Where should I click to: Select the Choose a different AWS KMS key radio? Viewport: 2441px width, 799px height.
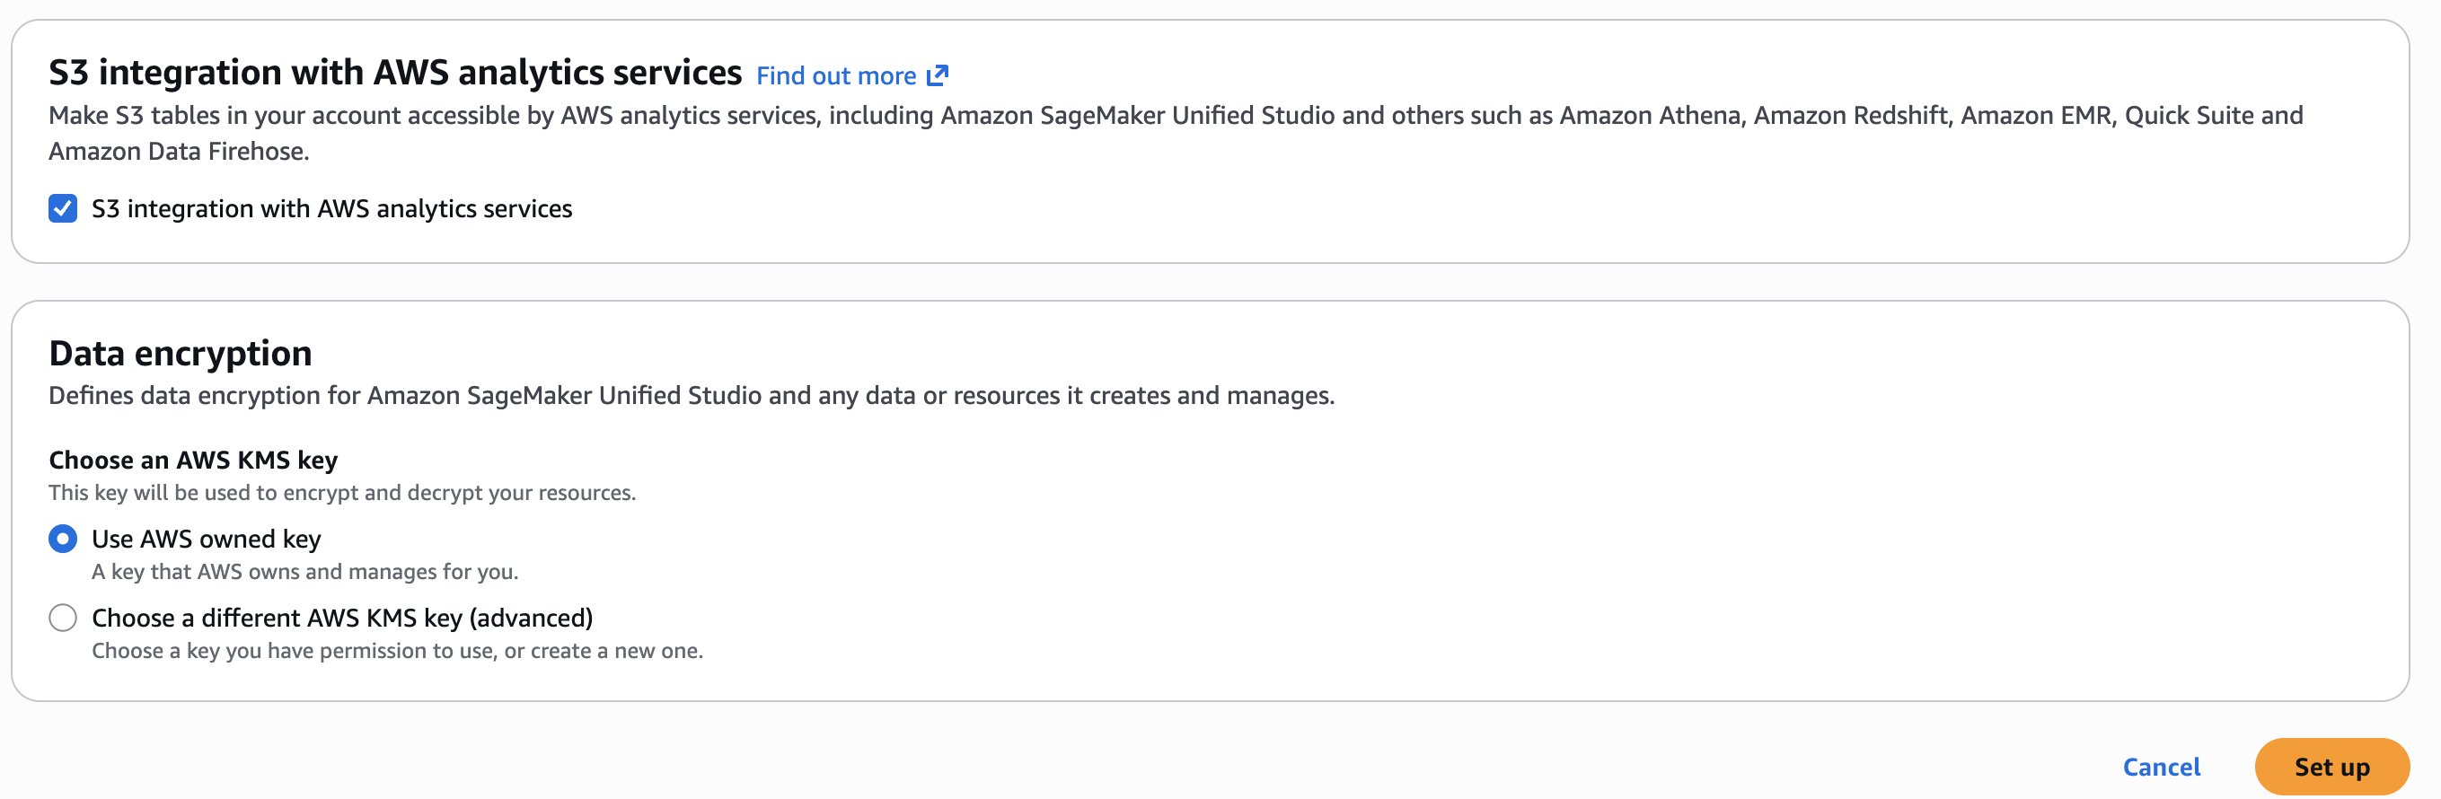tap(63, 618)
